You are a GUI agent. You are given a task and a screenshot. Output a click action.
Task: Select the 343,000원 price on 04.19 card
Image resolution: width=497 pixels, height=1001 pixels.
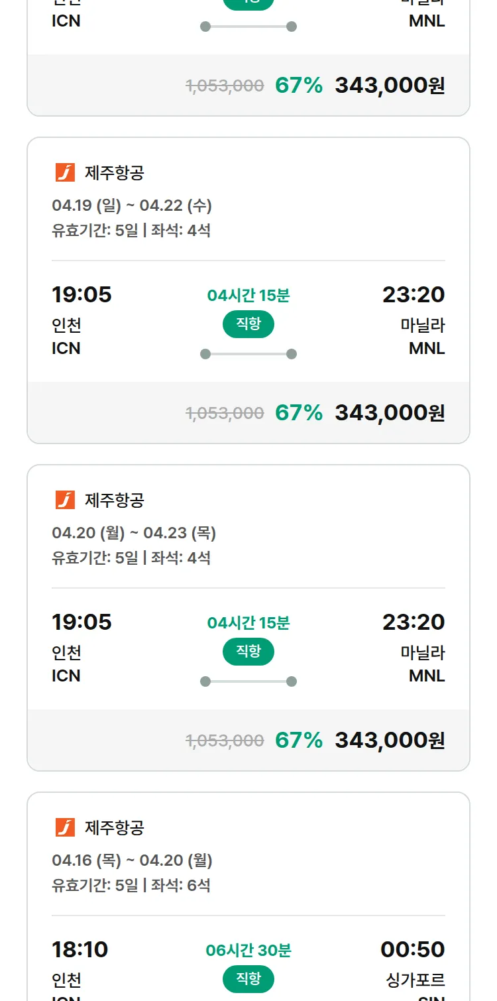(x=390, y=413)
